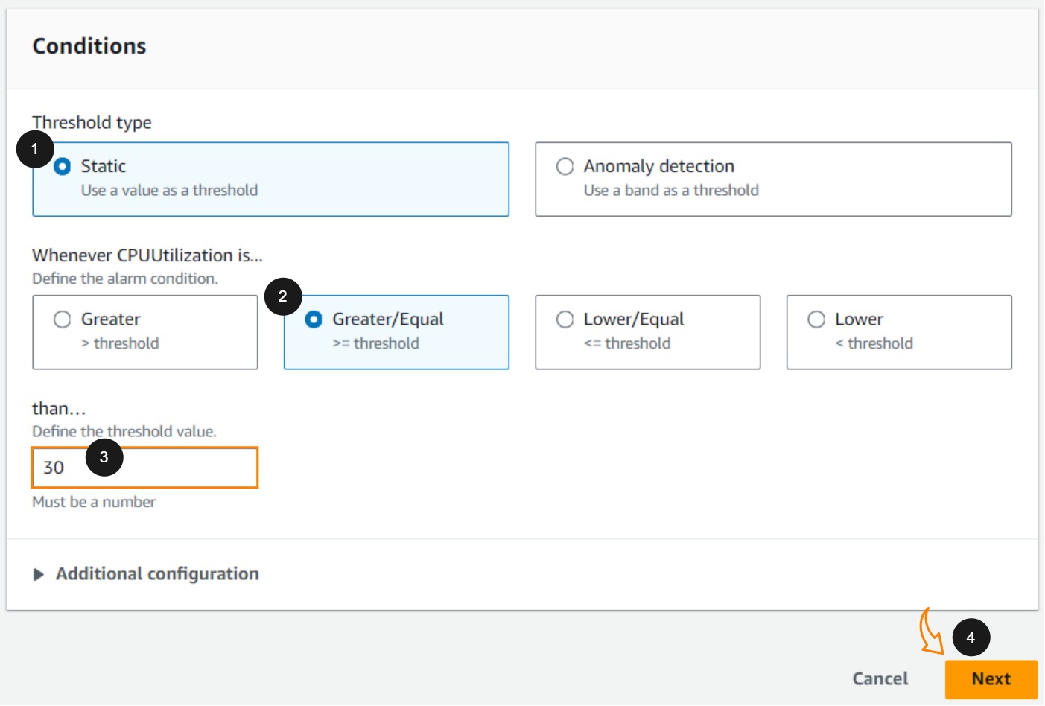Expand Additional configuration disclosure triangle
Viewport: 1045px width, 706px height.
click(39, 574)
